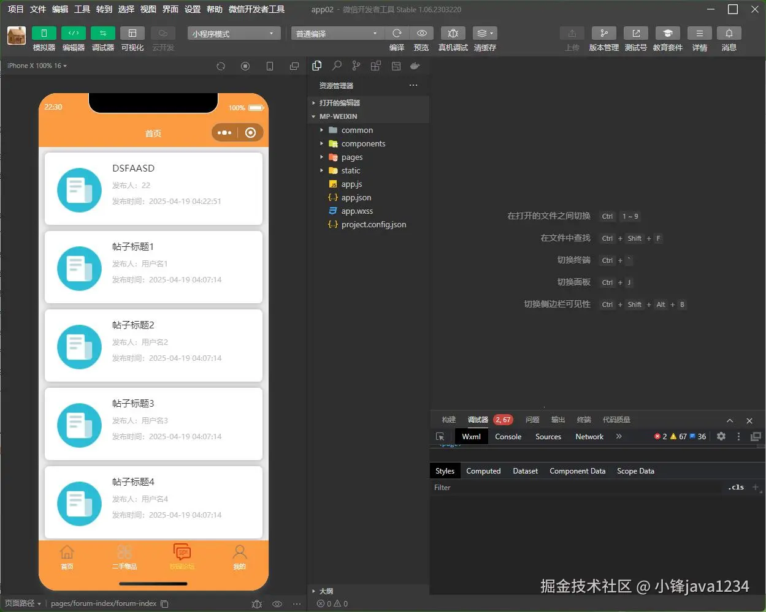Viewport: 766px width, 612px height.
Task: Open the 项目 menu
Action: click(15, 9)
